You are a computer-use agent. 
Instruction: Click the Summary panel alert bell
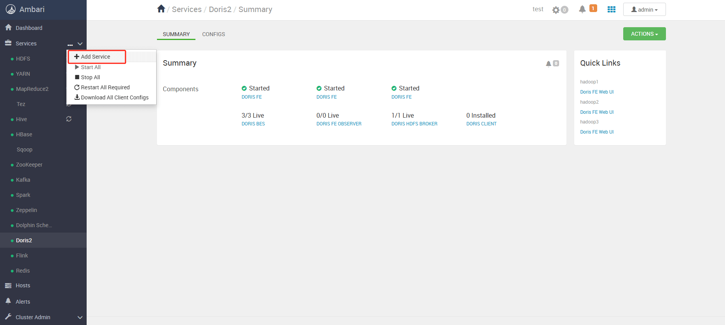point(549,64)
